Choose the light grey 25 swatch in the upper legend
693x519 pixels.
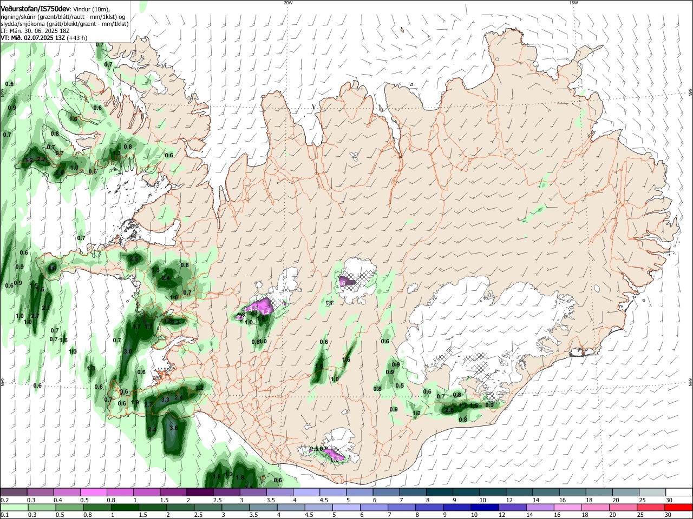tap(652, 493)
